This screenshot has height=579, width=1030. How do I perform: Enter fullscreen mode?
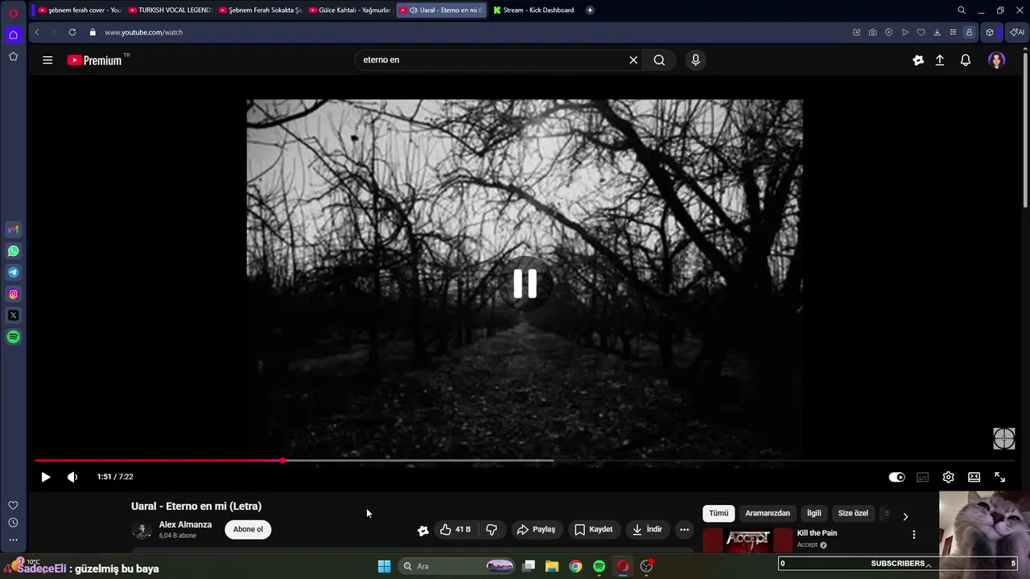click(x=1000, y=477)
